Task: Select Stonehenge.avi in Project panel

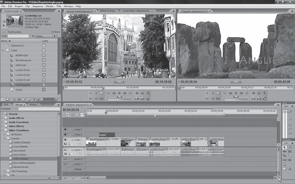Action: pyautogui.click(x=23, y=60)
